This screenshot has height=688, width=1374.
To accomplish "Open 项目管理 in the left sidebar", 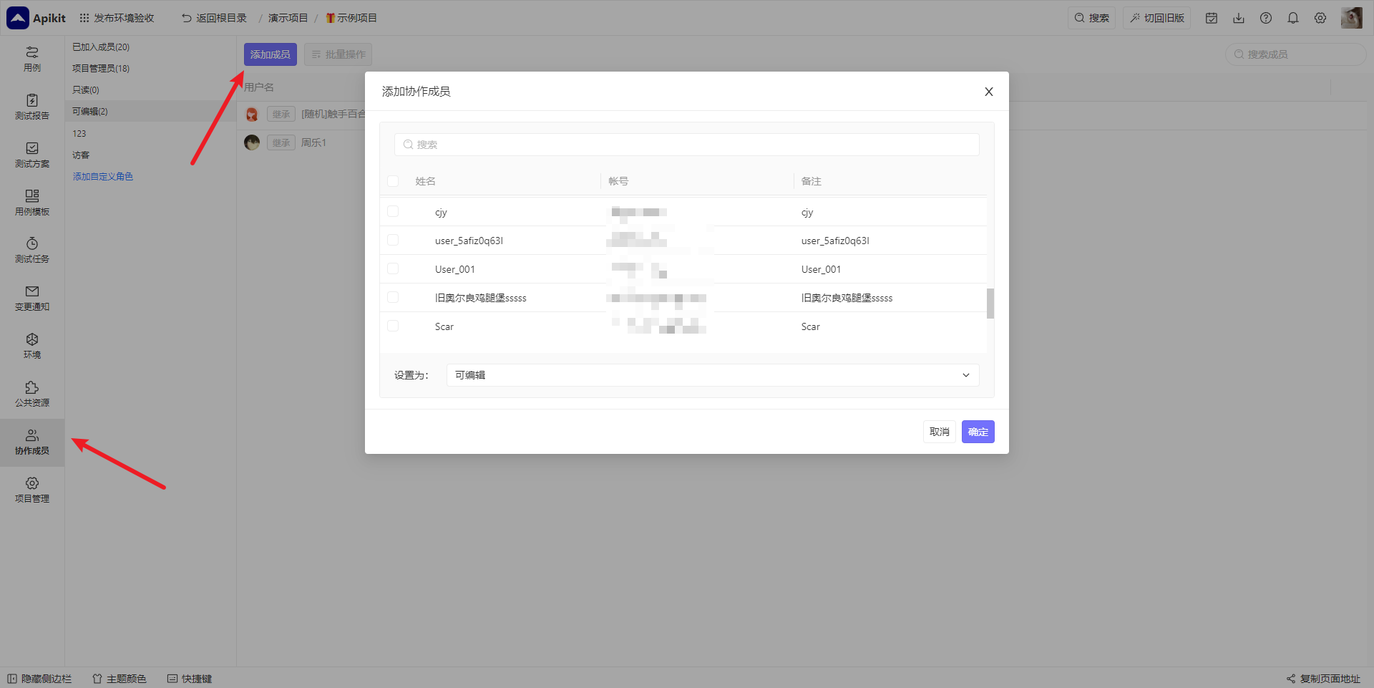I will click(32, 490).
